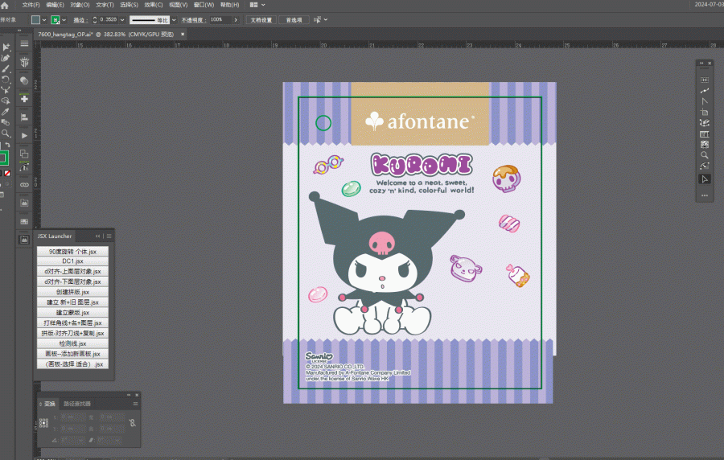Screen dimensions: 724x460
Task: Expand the fill color dropdown in control bar
Action: [x=44, y=20]
